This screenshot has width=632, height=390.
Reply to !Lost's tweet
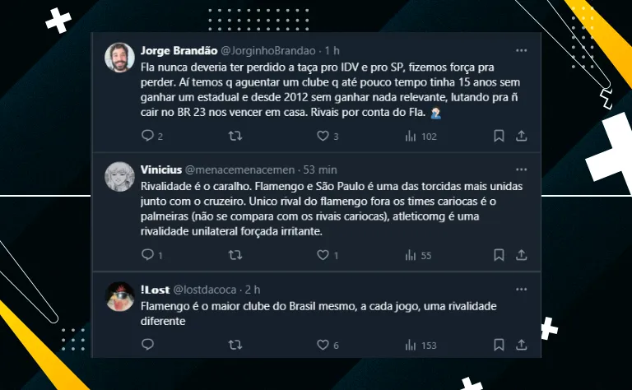pos(148,345)
